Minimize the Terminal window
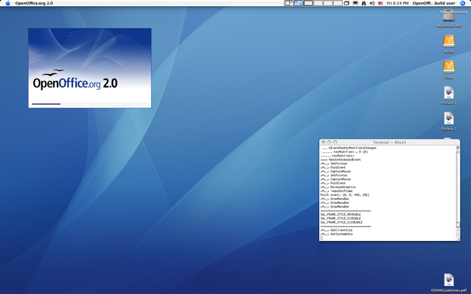This screenshot has width=471, height=294. coord(329,142)
